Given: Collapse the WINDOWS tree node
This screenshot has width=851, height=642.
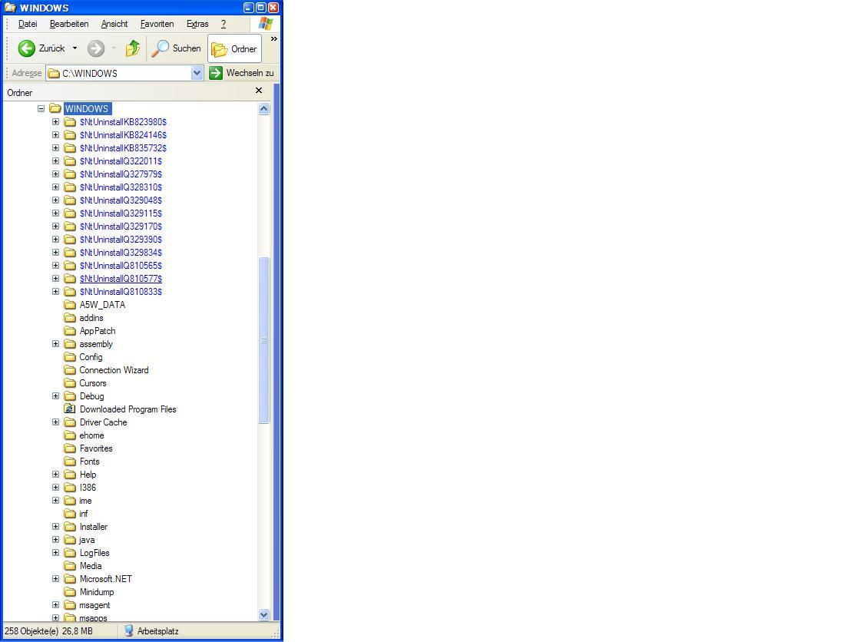Looking at the screenshot, I should 41,108.
